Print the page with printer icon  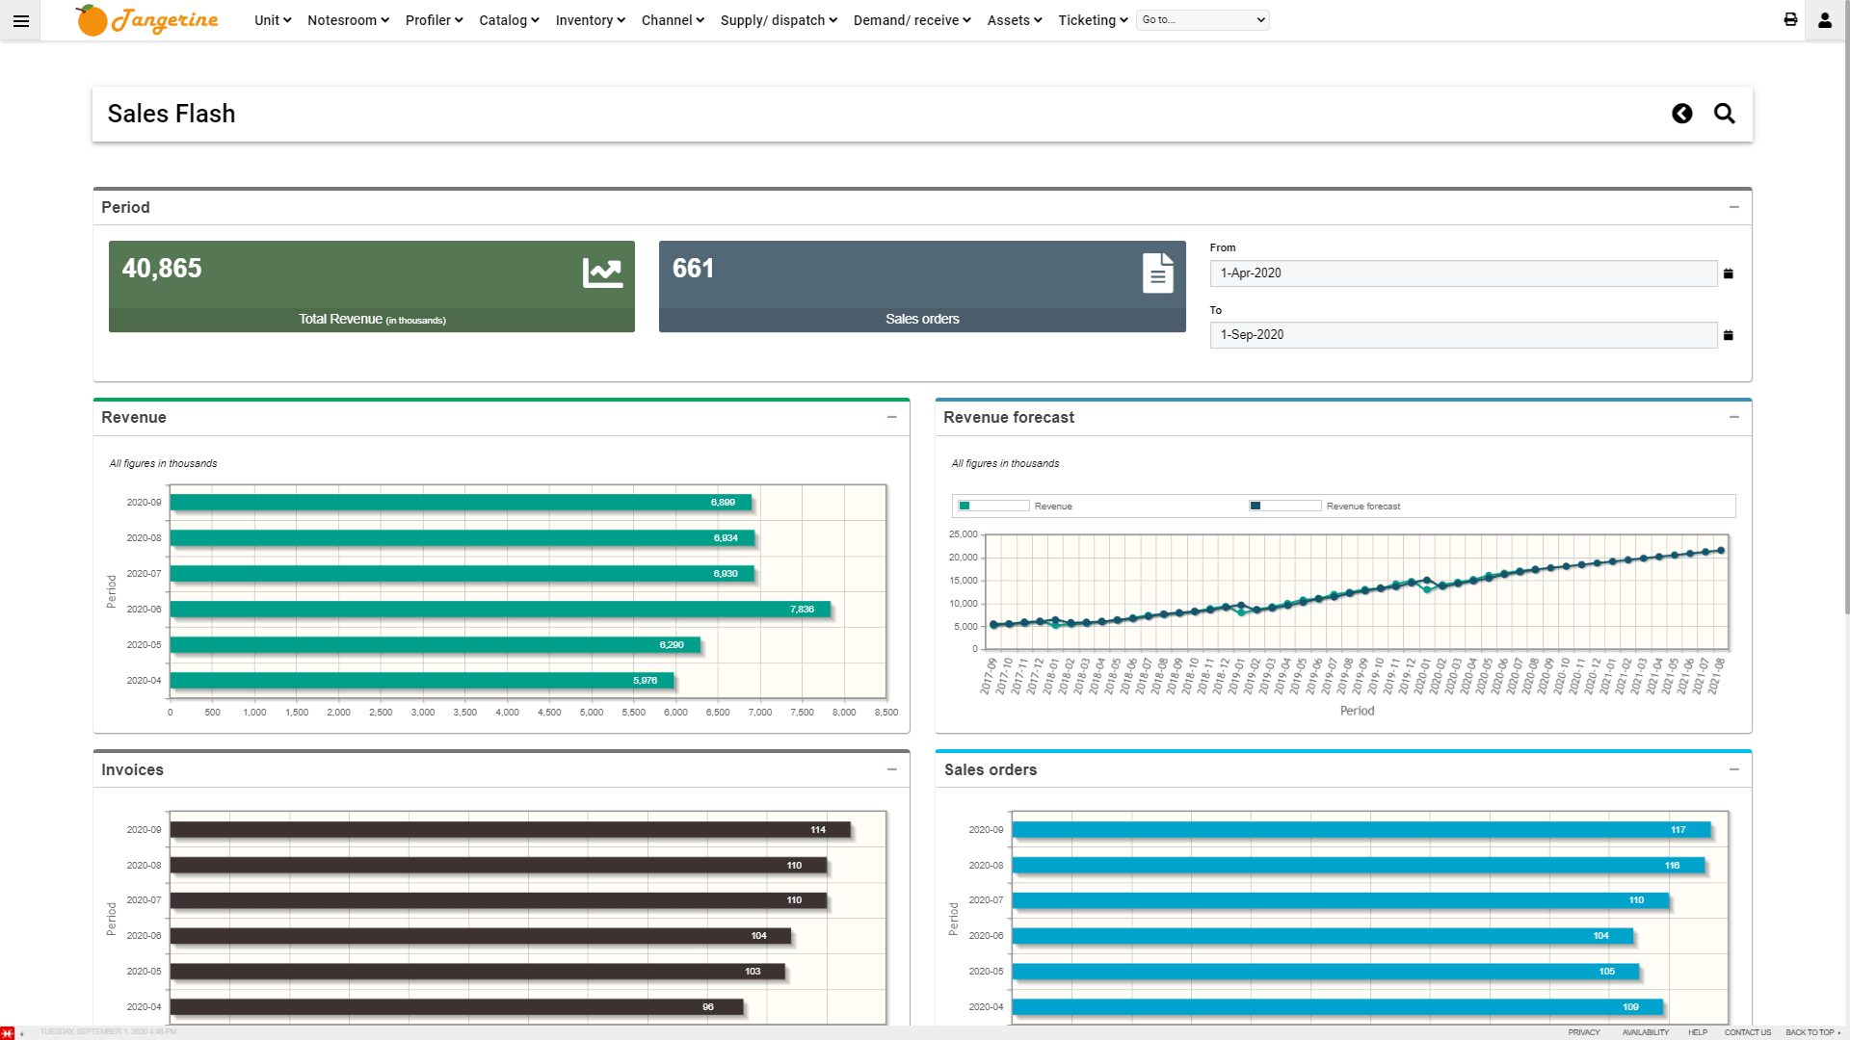pos(1790,20)
